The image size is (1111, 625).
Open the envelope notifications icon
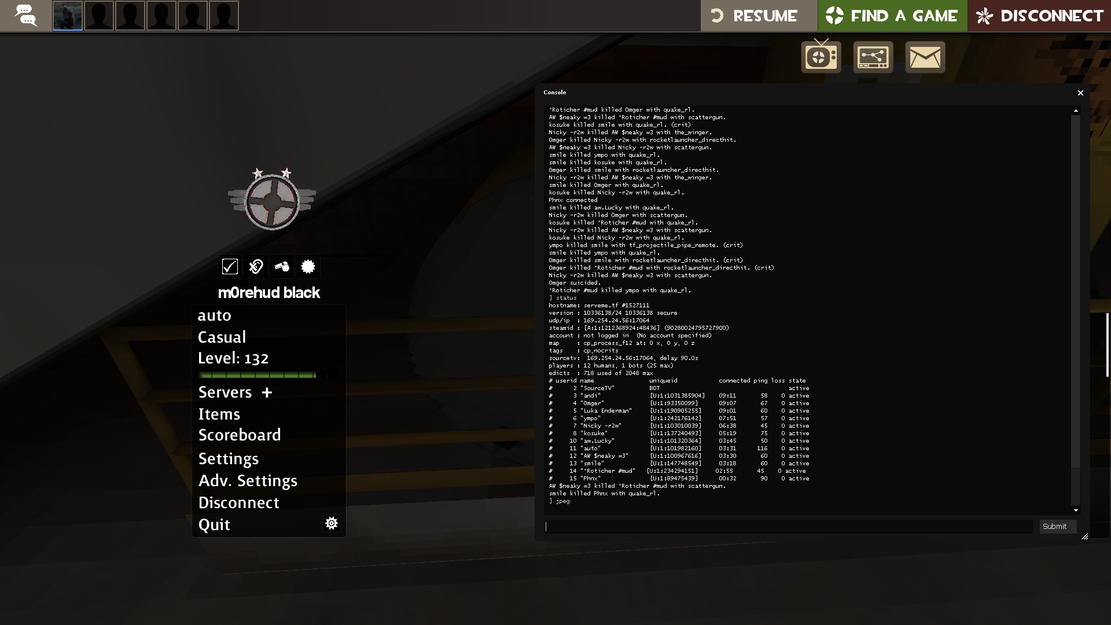click(925, 57)
